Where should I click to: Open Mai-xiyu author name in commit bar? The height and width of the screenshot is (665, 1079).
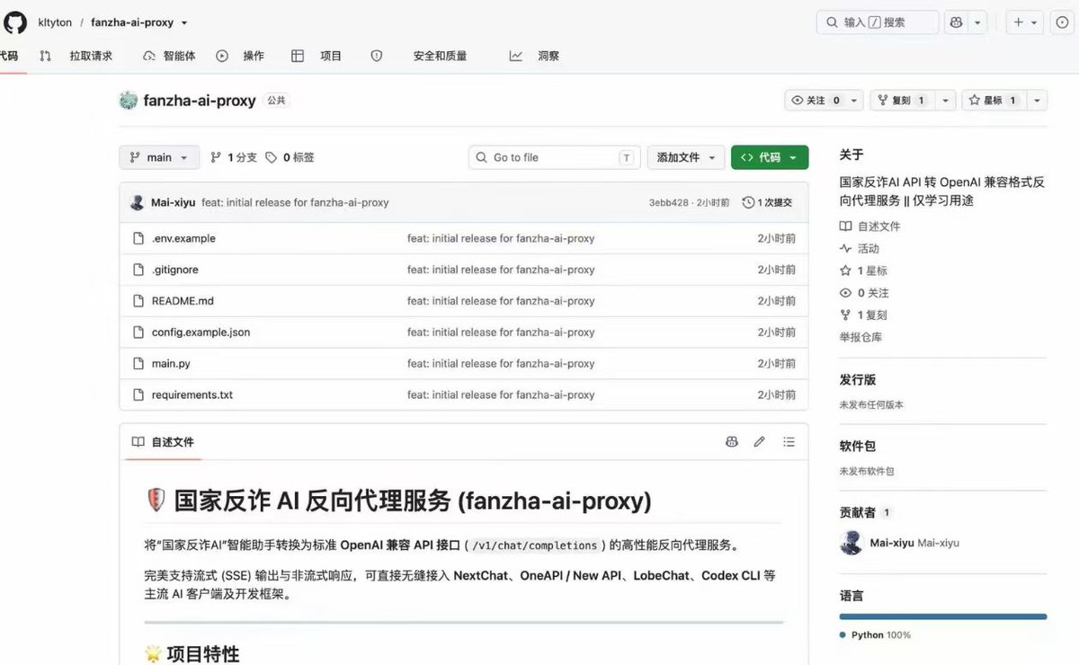[x=173, y=202]
